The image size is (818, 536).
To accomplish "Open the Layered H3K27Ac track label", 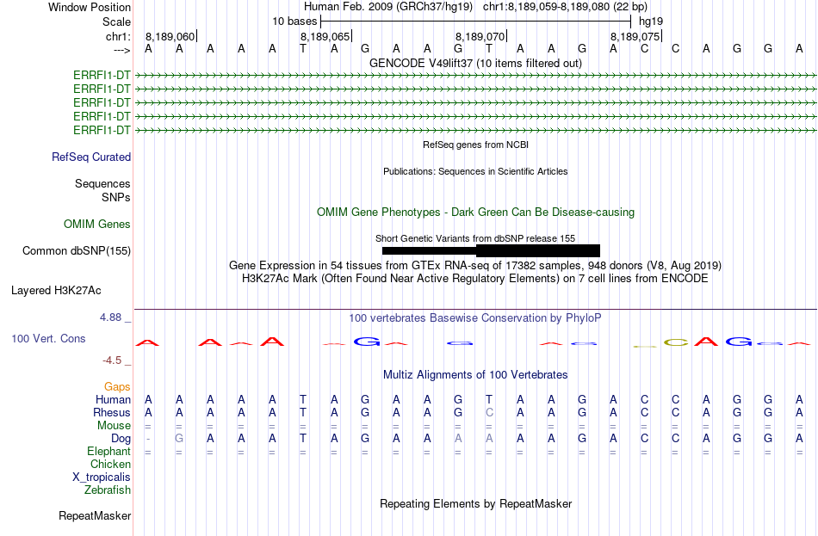I will point(56,291).
